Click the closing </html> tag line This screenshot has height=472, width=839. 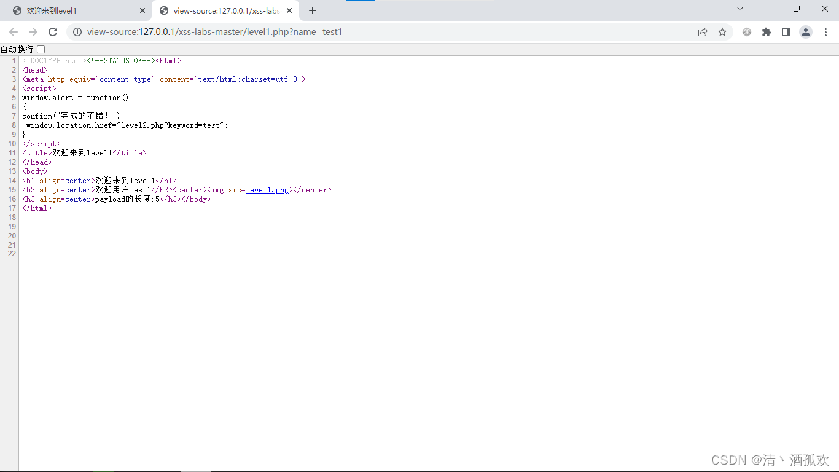coord(37,208)
